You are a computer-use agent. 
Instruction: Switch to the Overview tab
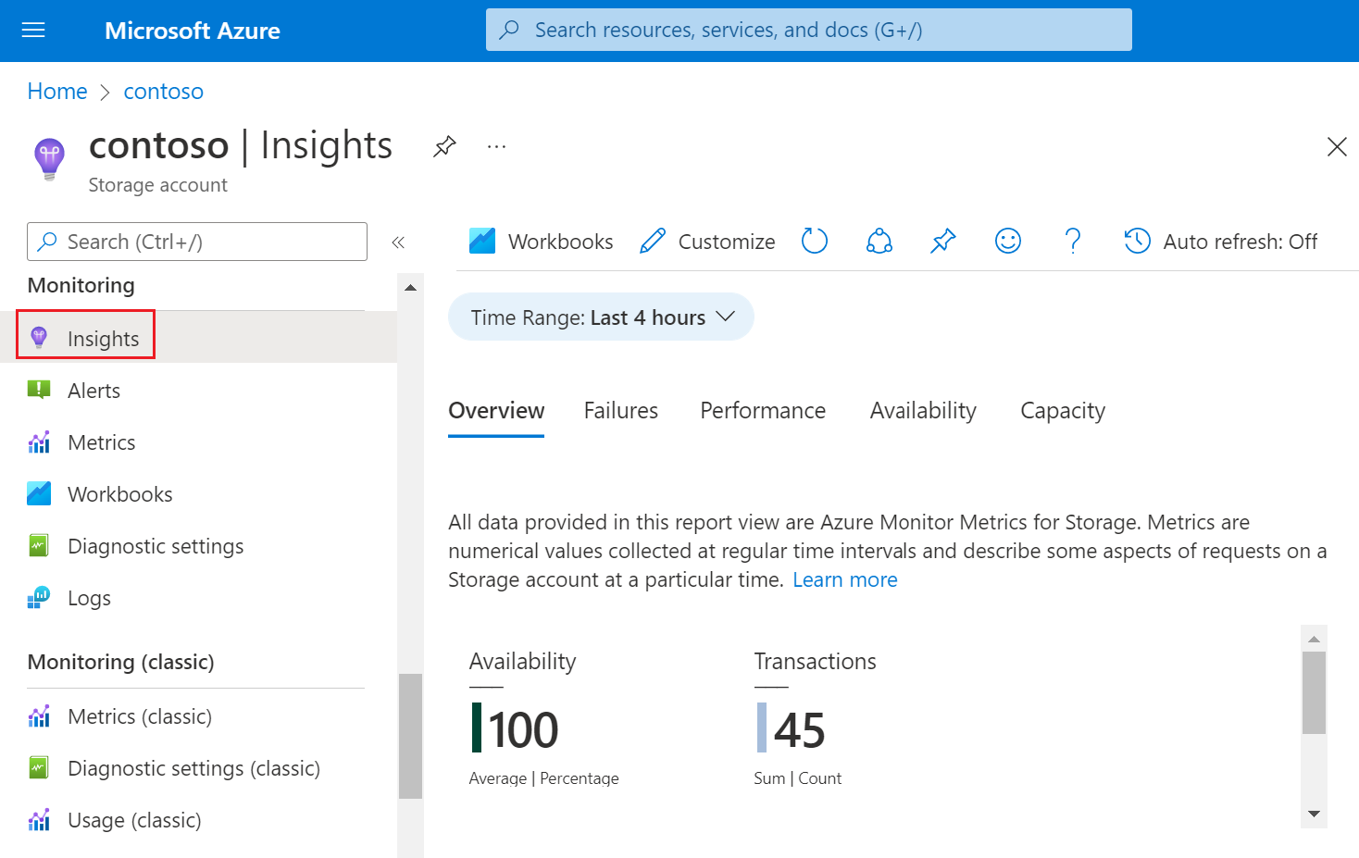[x=496, y=410]
